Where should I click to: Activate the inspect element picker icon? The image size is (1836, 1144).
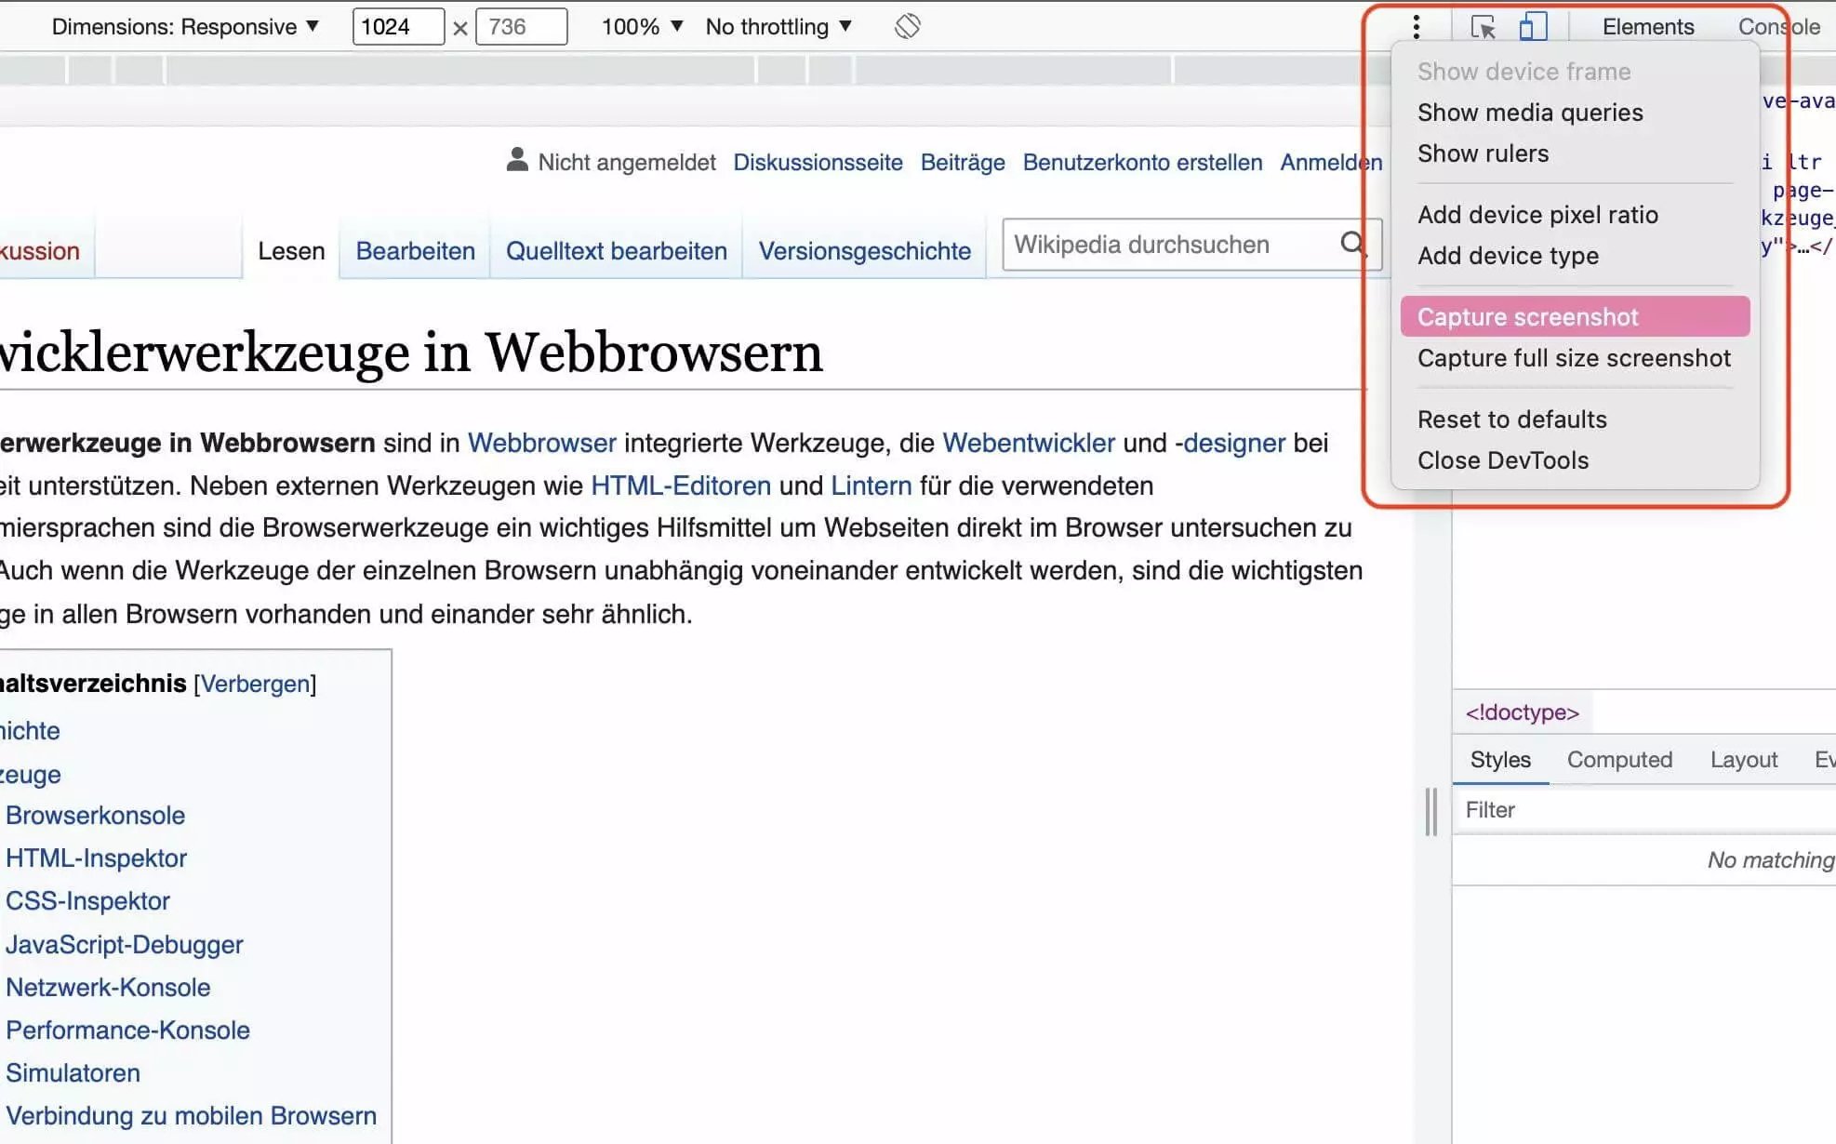pyautogui.click(x=1483, y=27)
